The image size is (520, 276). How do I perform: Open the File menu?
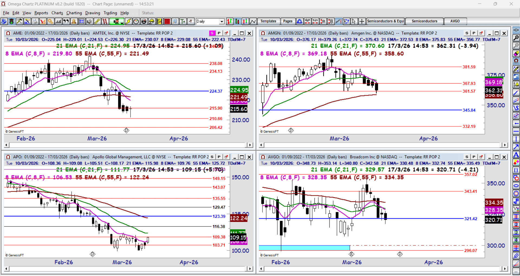(6, 13)
